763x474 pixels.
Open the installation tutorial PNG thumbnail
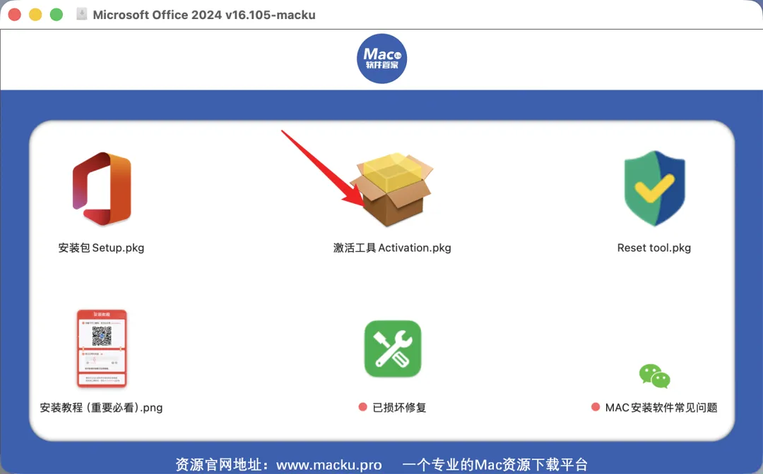point(102,348)
